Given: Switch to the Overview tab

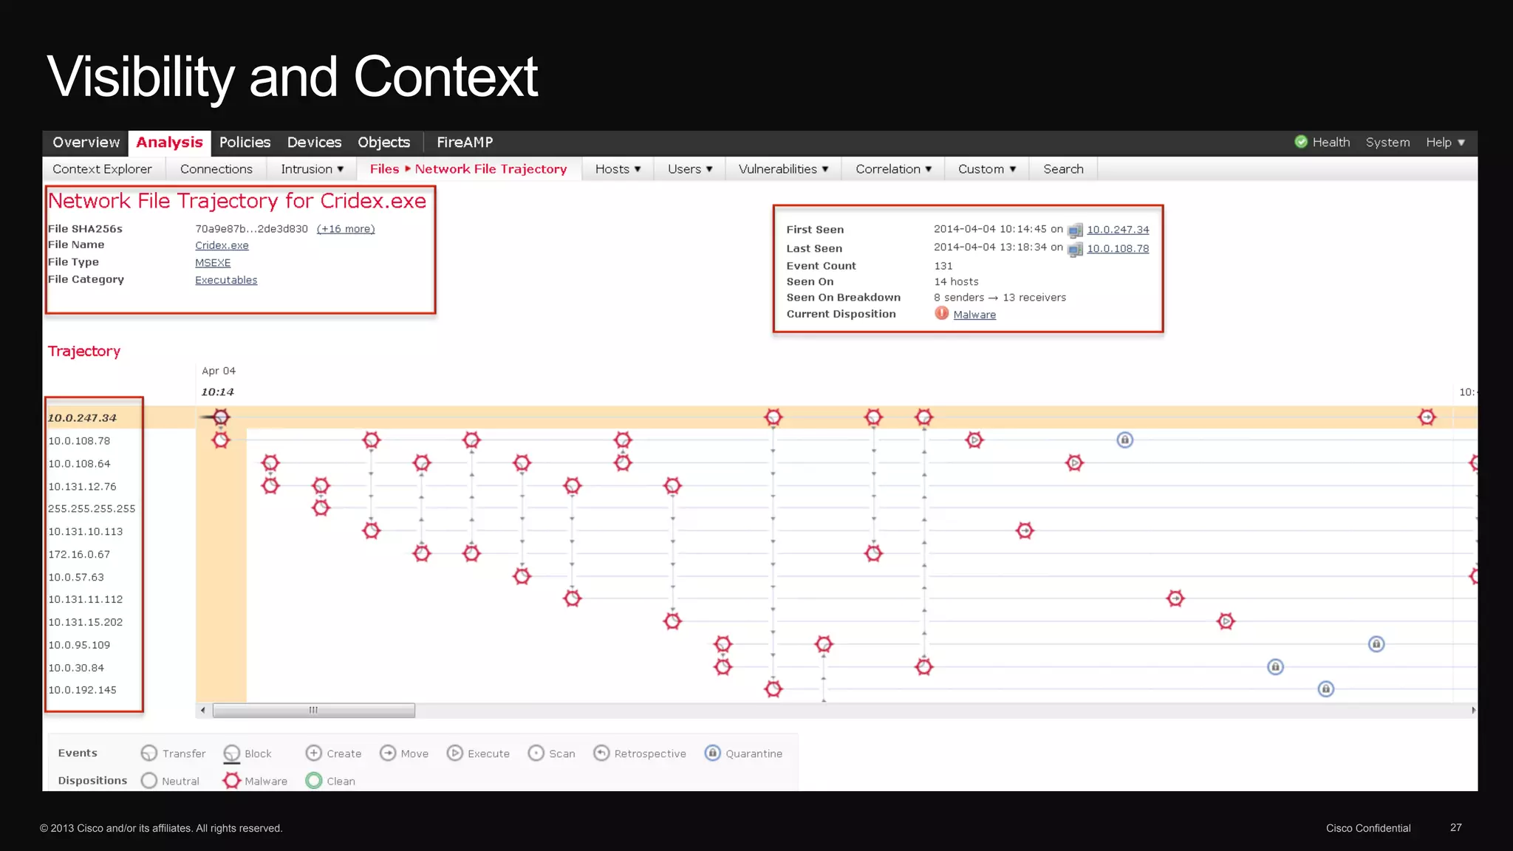Looking at the screenshot, I should tap(86, 143).
